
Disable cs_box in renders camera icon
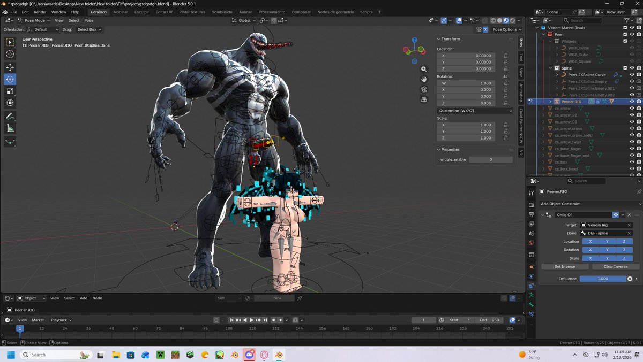pos(638,162)
